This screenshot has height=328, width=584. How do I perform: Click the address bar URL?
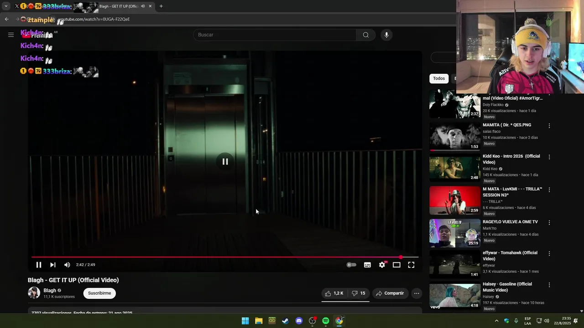point(94,19)
